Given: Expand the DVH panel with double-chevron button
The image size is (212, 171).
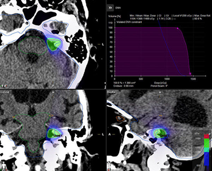Looking at the screenshot, I should coord(110,8).
